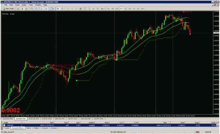Switch chart to bar chart mode
Screen dimensions: 220x134
[18, 9]
